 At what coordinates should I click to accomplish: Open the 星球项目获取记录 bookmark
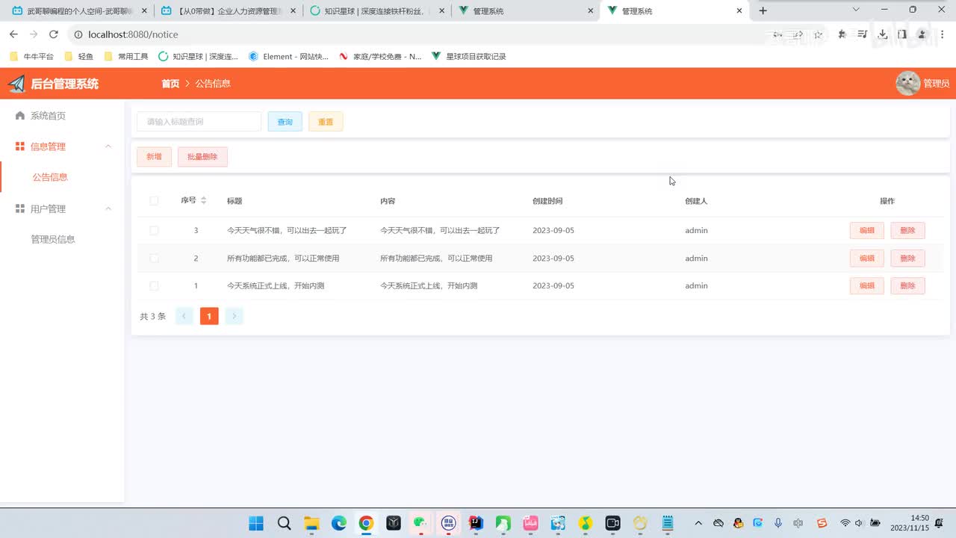tap(469, 56)
